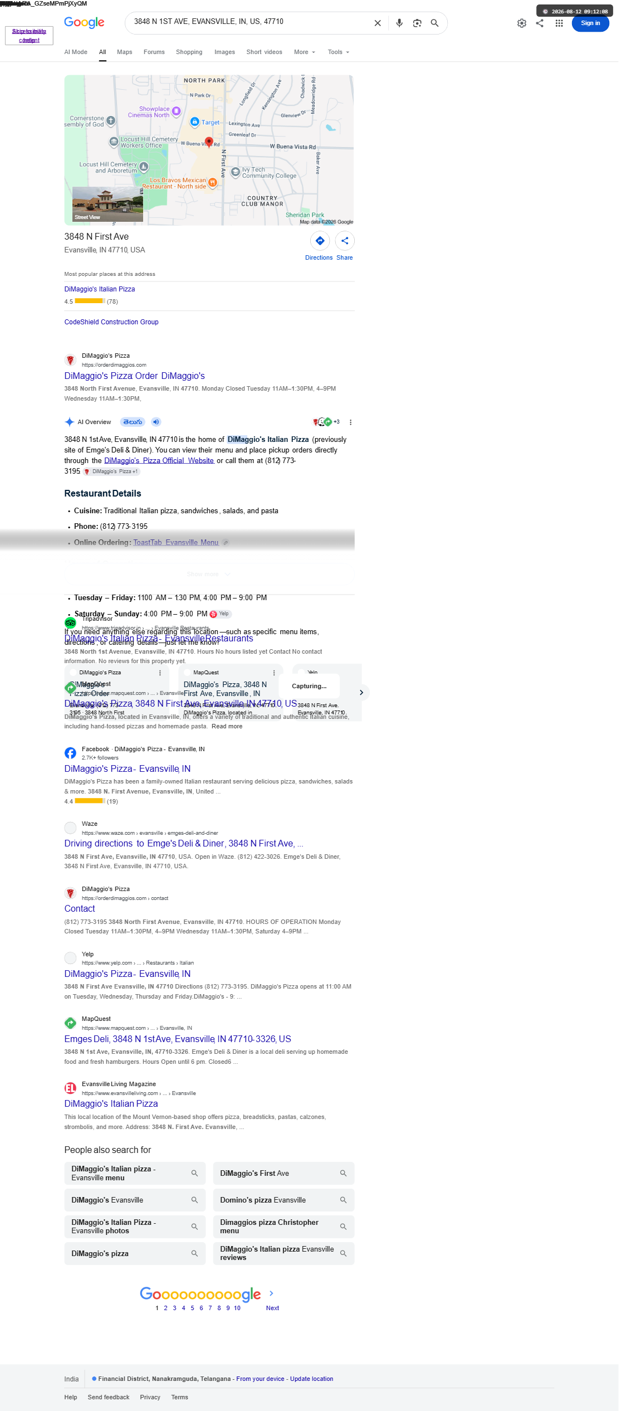Click the Share icon under the map
The height and width of the screenshot is (1411, 626).
(x=345, y=241)
